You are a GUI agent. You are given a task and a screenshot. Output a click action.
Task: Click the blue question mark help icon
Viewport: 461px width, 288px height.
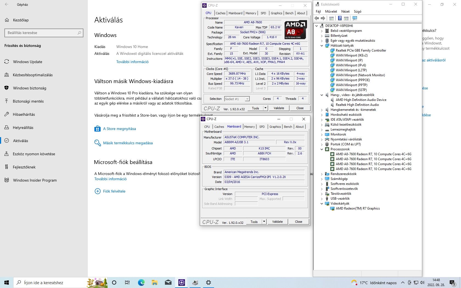340,18
